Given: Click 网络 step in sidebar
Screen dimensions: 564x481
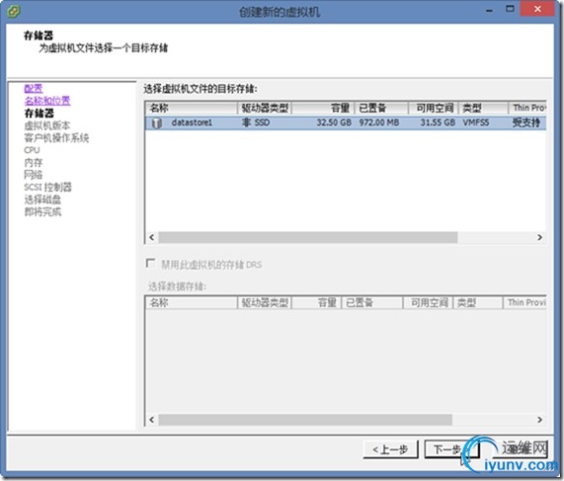Looking at the screenshot, I should (x=34, y=175).
